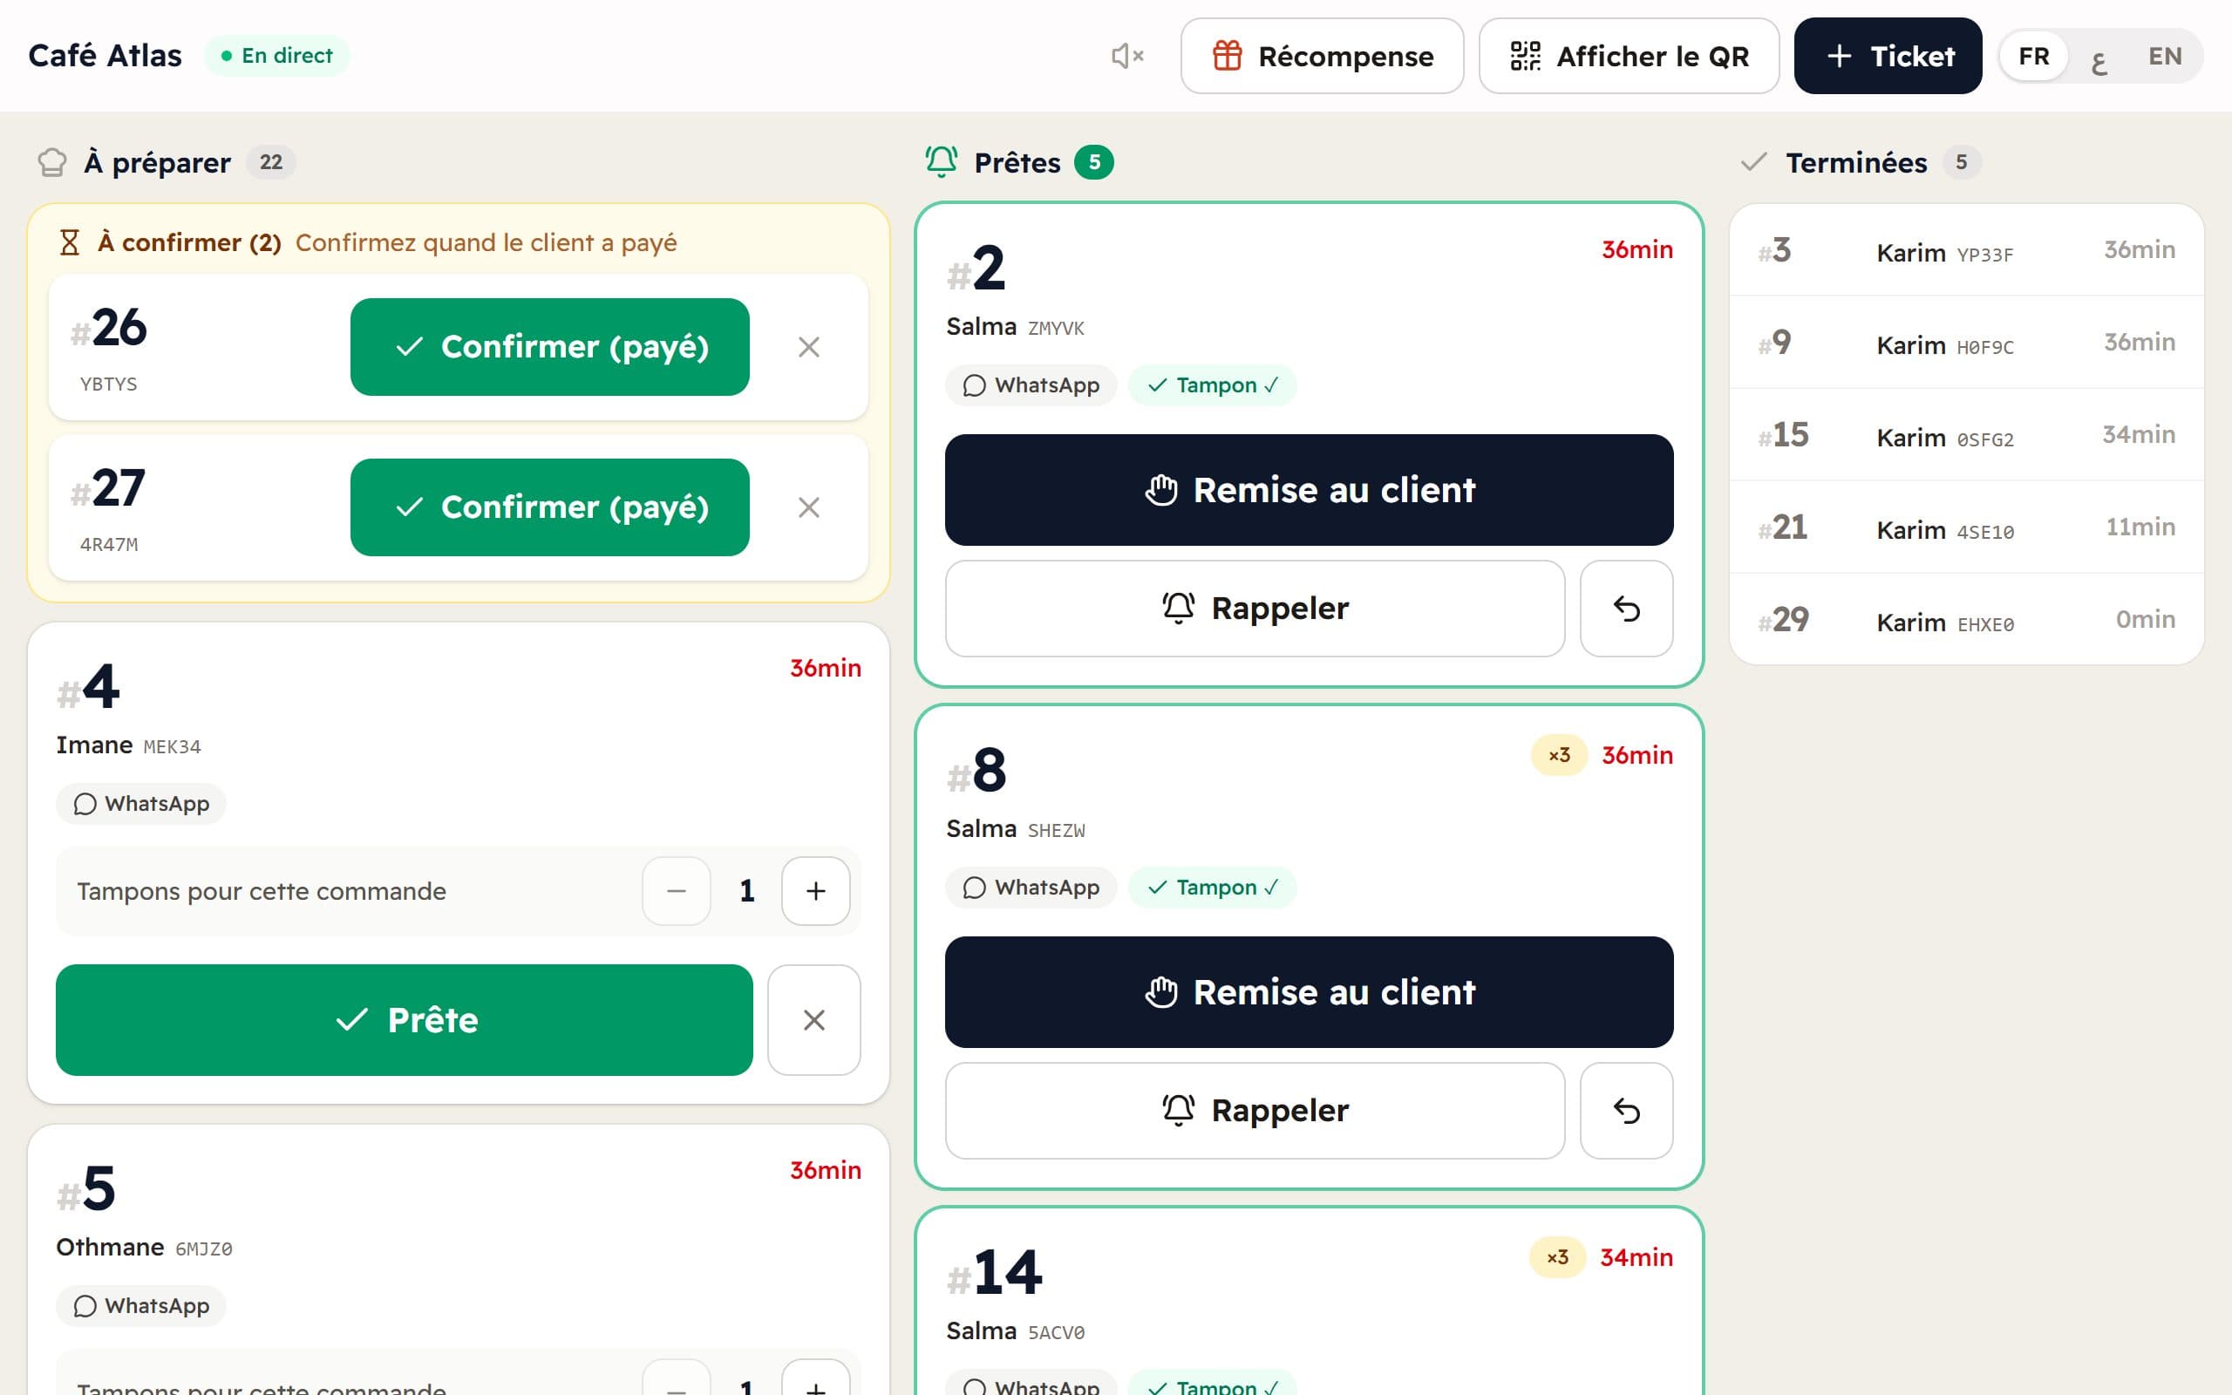Switch language to EN

point(2165,57)
